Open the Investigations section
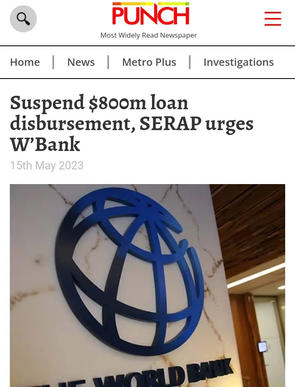Screen dimensions: 295x387 [238, 62]
